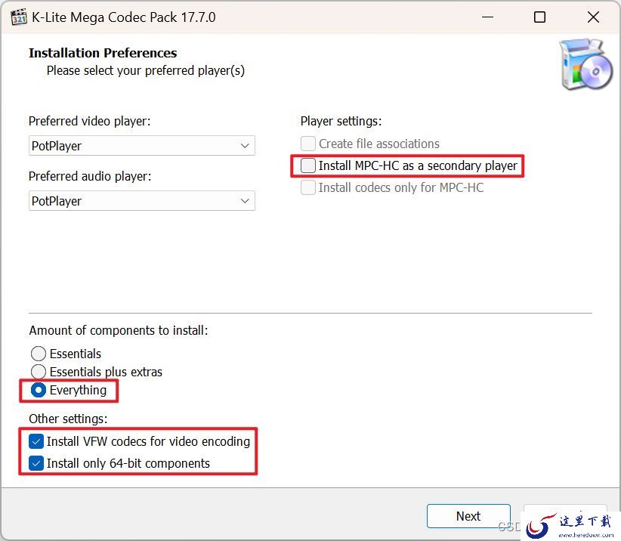Click the 'Other settings:' label
Image resolution: width=621 pixels, height=541 pixels.
pos(68,419)
